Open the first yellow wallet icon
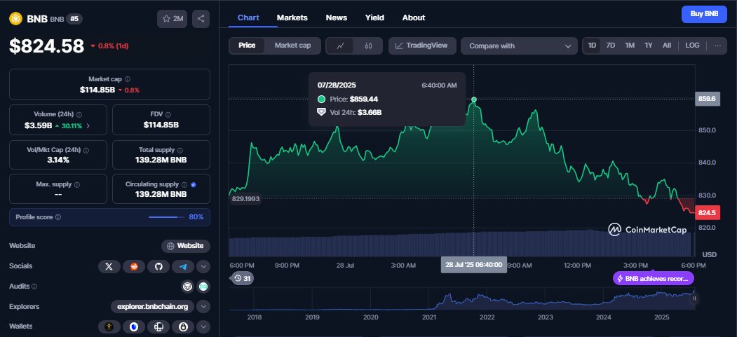This screenshot has width=737, height=337. tap(109, 326)
